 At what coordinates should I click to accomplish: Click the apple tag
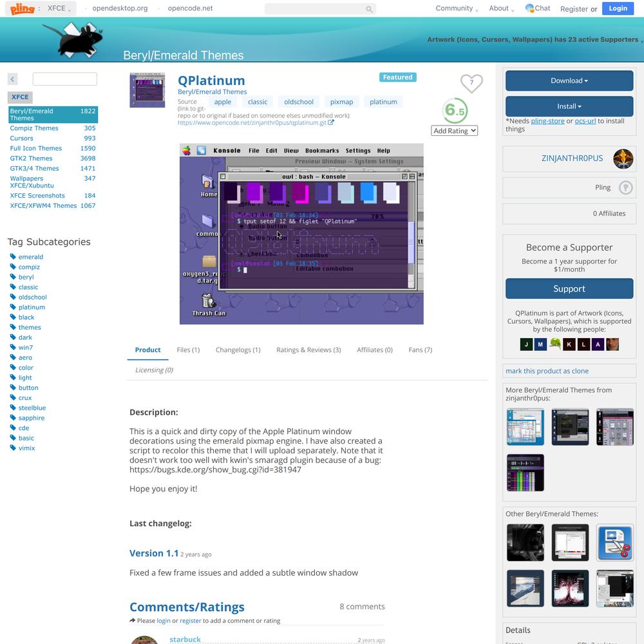(223, 102)
